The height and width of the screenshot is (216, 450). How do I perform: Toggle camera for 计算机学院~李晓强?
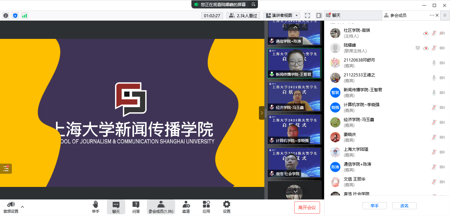442,107
